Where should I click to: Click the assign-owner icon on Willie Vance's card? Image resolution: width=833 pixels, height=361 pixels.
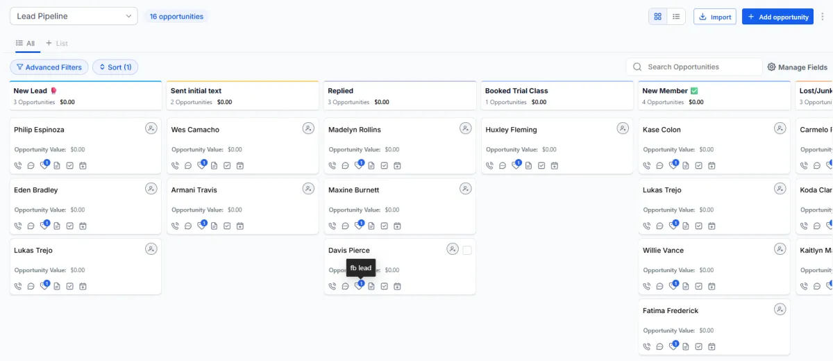[x=780, y=249]
